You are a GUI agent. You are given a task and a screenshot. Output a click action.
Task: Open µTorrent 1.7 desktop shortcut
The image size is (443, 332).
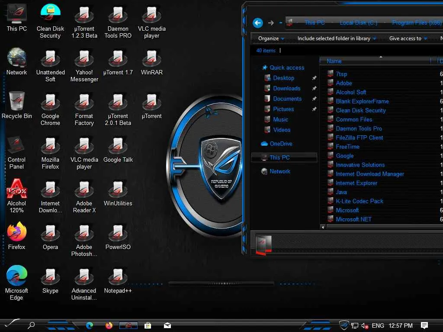(x=118, y=62)
